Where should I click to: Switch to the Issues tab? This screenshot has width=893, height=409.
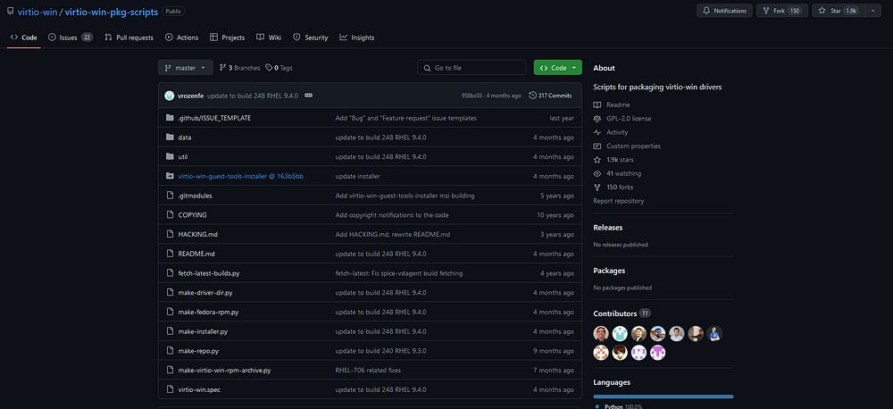[x=70, y=38]
